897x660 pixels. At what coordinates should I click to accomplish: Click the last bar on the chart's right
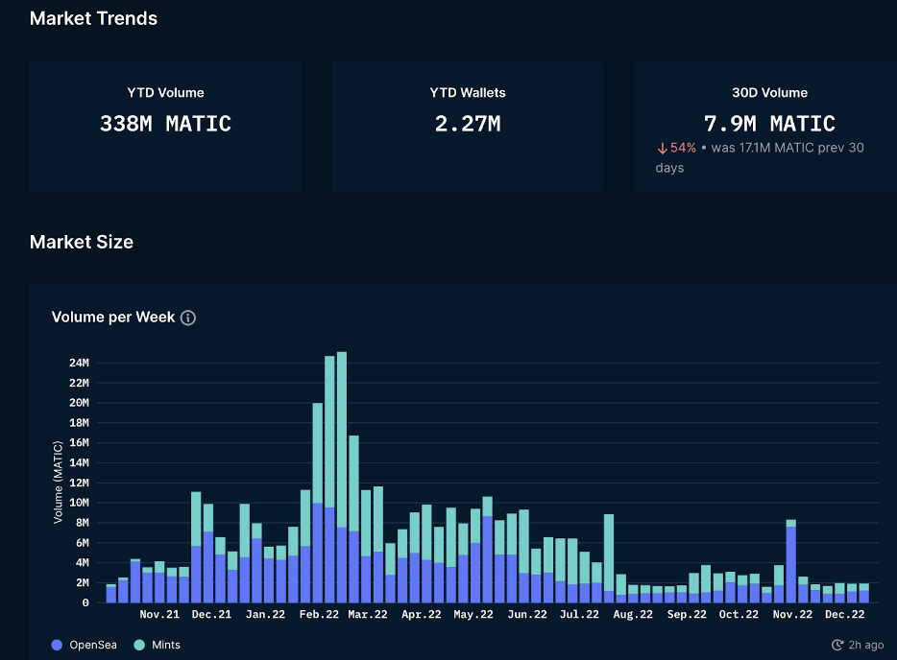pyautogui.click(x=863, y=594)
